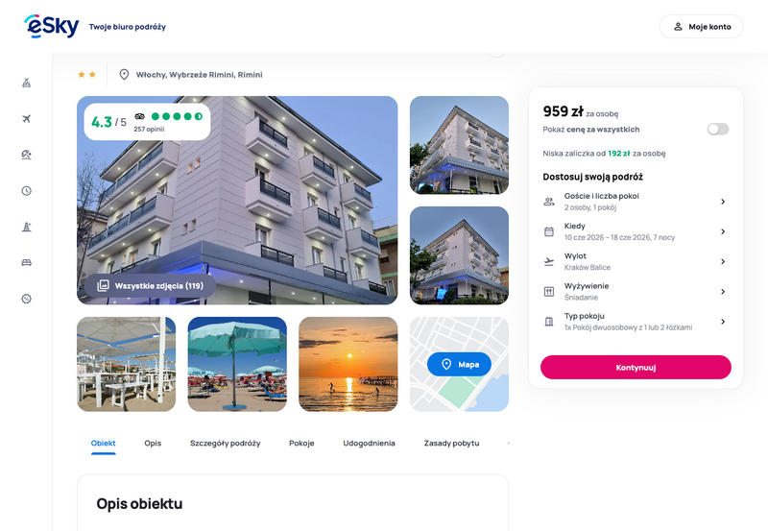Toggle Pokaż cenę za wszystkich switch
Image resolution: width=768 pixels, height=531 pixels.
pos(717,129)
